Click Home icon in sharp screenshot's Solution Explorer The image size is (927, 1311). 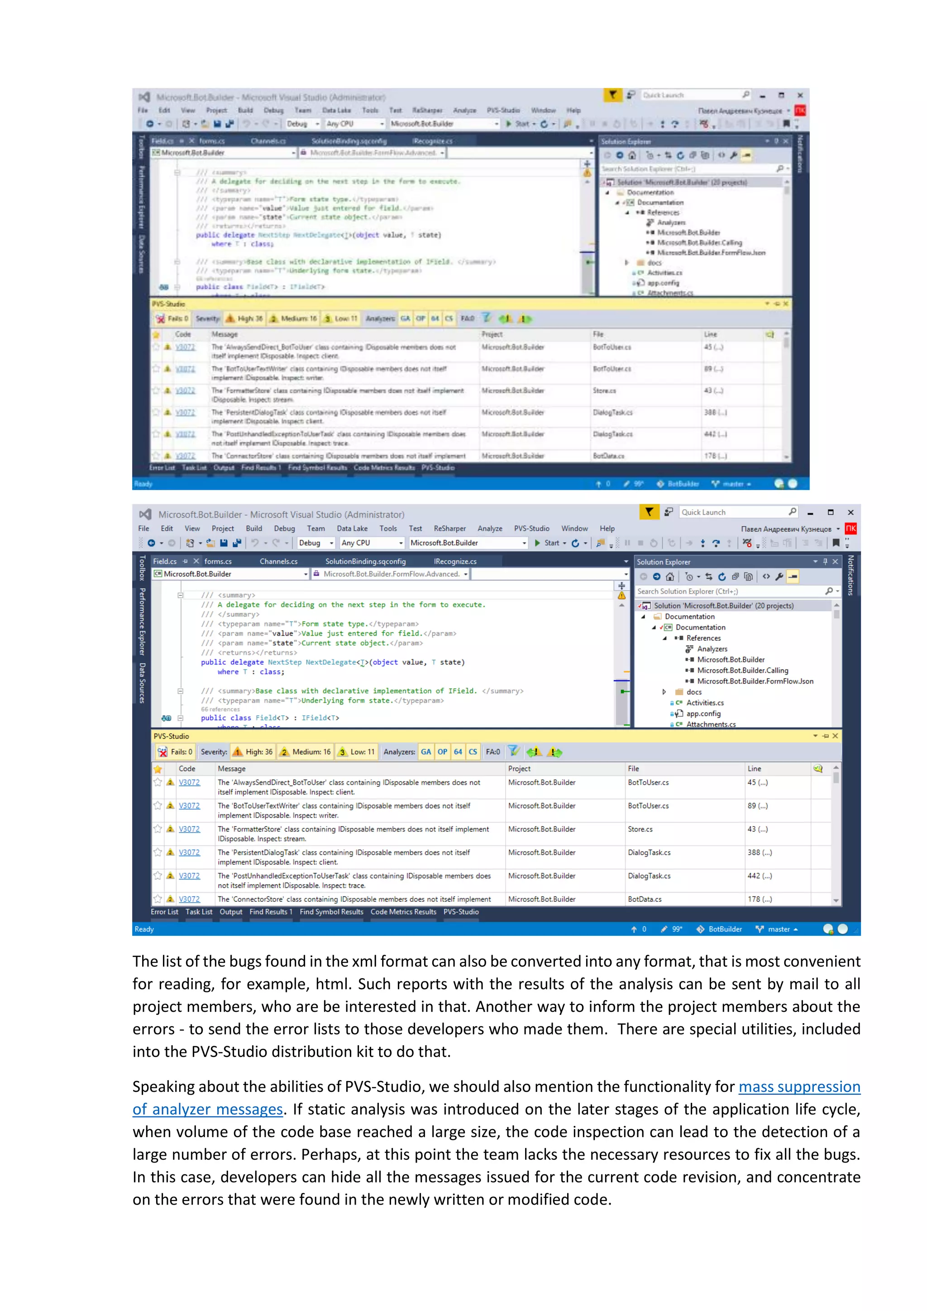(x=670, y=577)
